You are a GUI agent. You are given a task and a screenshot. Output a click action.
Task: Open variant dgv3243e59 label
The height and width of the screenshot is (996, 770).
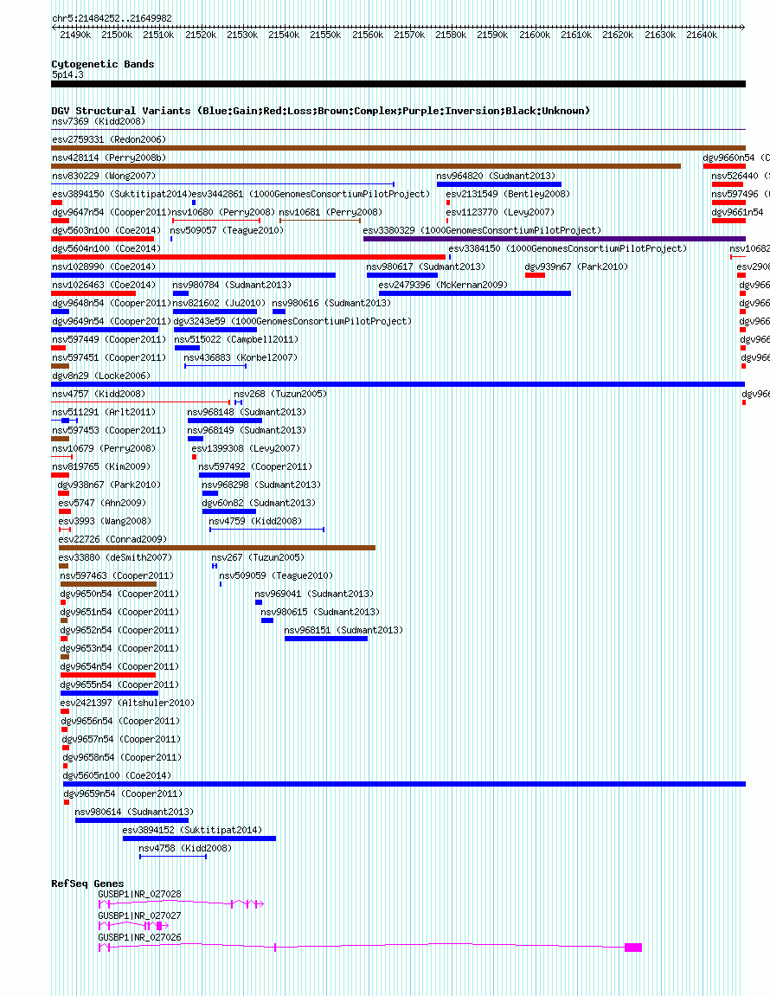tap(292, 321)
